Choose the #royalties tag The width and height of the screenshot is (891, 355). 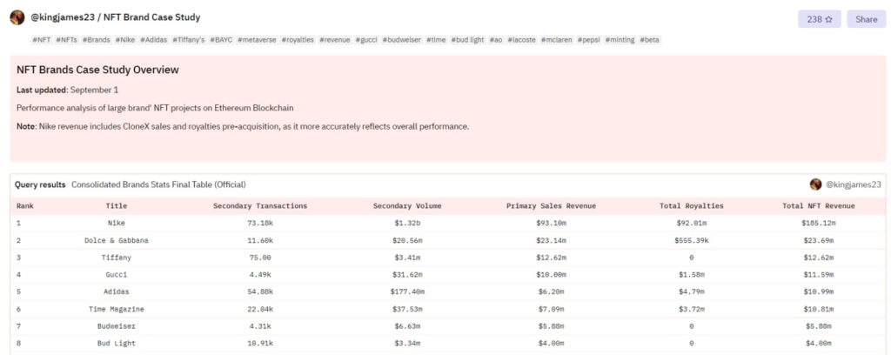point(298,40)
